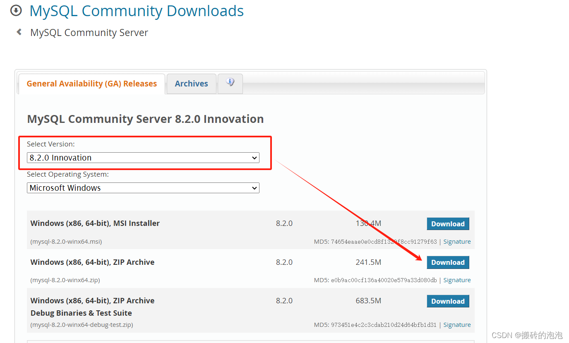The width and height of the screenshot is (569, 343).
Task: Click the Windows (x86, 64-bit), MSI Installer title
Action: tap(95, 223)
